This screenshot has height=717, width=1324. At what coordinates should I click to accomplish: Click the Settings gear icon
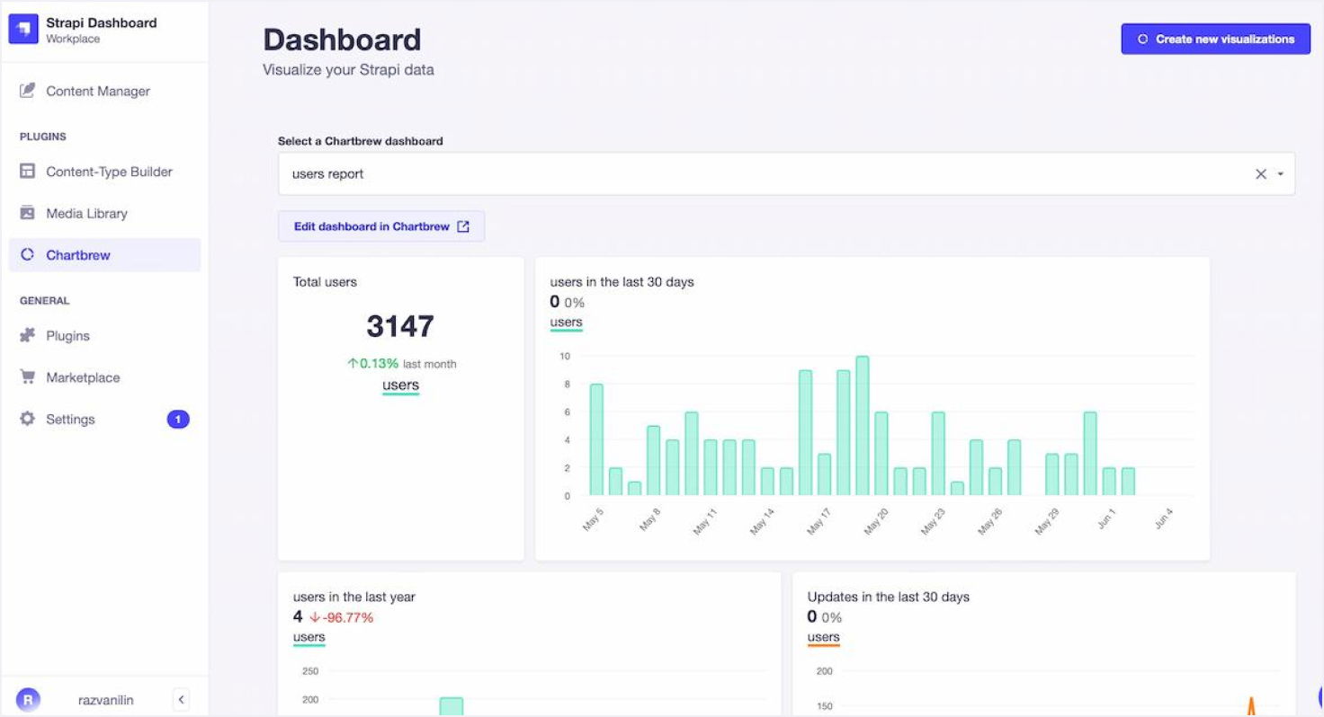(x=28, y=419)
